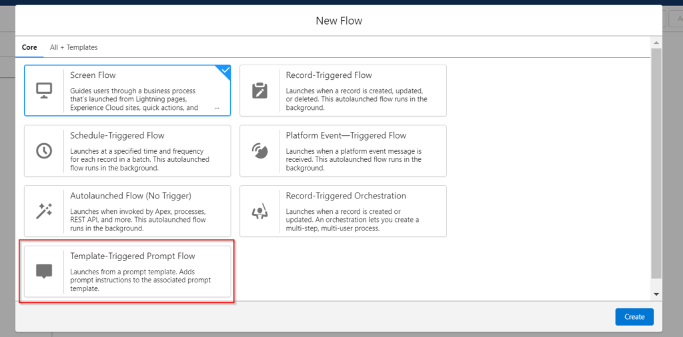Choose the Autolaunched Flow (No Trigger) title
Image resolution: width=683 pixels, height=337 pixels.
click(x=131, y=196)
